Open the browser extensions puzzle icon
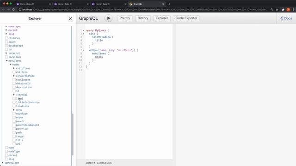The width and height of the screenshot is (296, 166). click(x=283, y=10)
